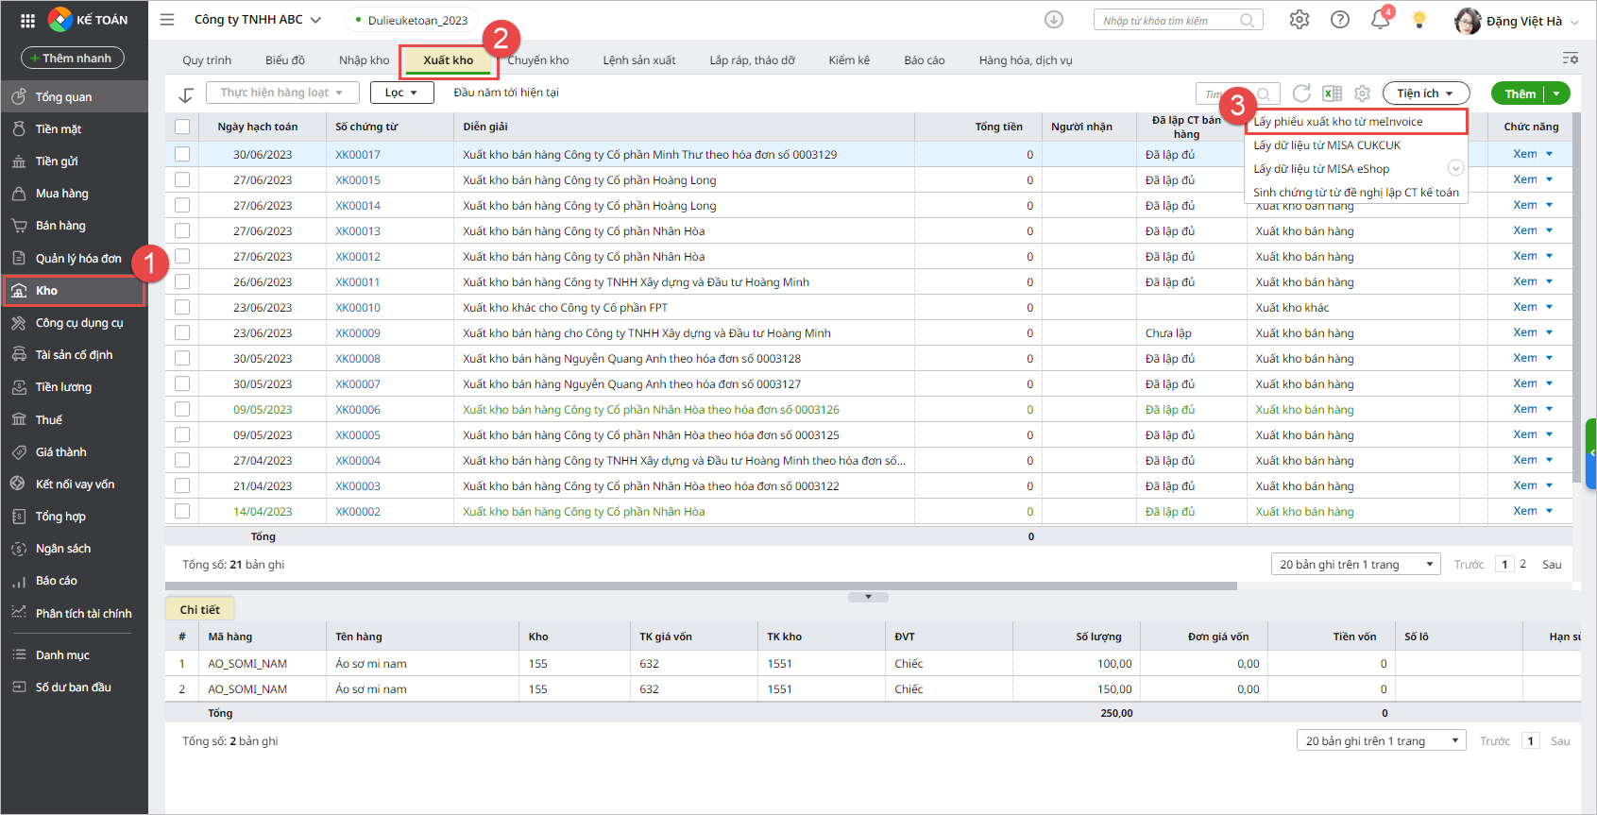Tick checkbox for voucher XK00015
The width and height of the screenshot is (1597, 815).
(182, 179)
